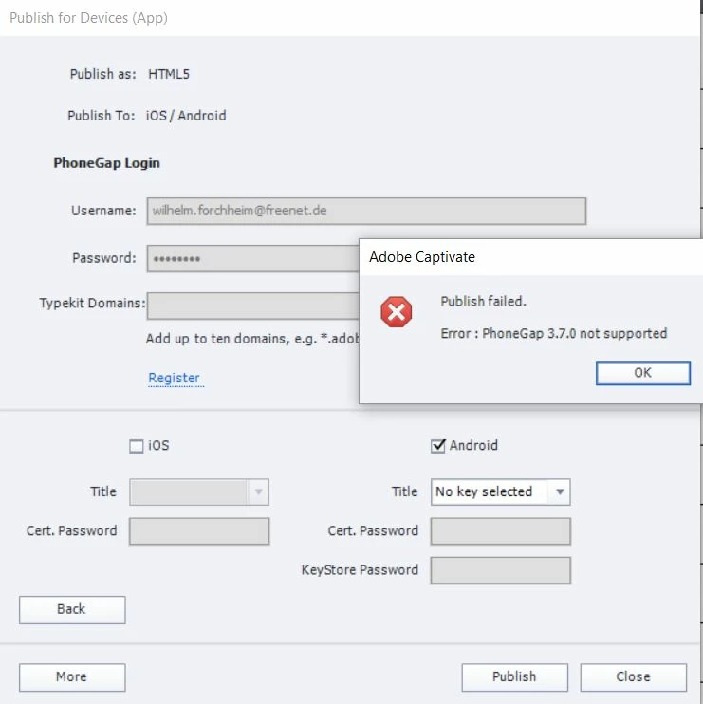Click the Android Cert. Password field
The height and width of the screenshot is (704, 703).
click(x=501, y=531)
